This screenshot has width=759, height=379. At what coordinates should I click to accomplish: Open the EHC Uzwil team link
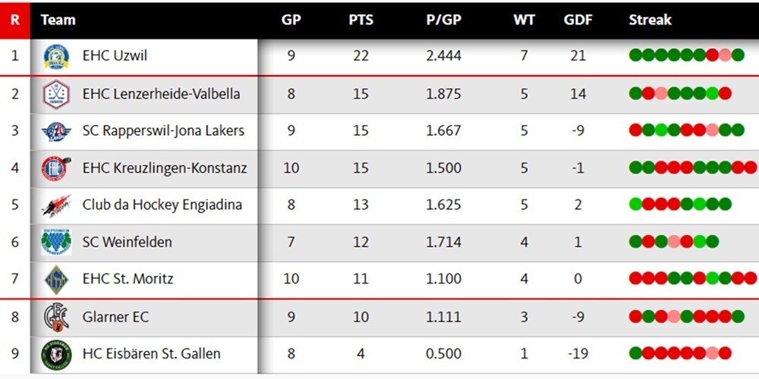(115, 57)
